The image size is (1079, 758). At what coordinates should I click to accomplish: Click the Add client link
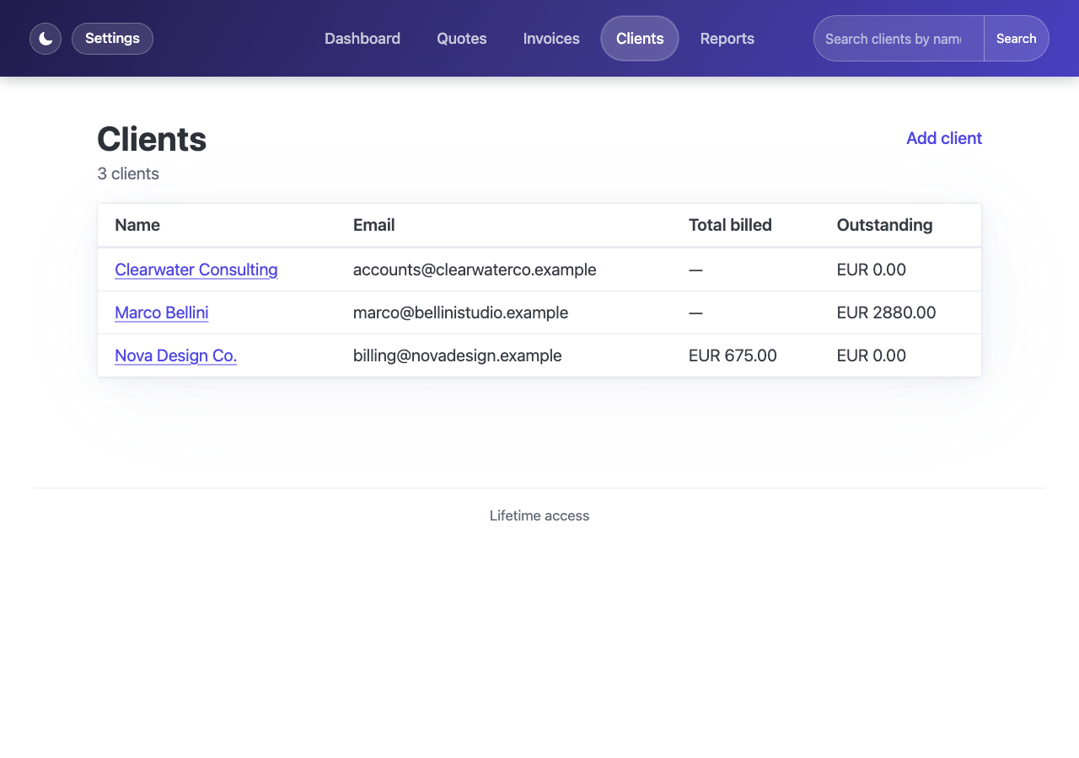(x=944, y=138)
